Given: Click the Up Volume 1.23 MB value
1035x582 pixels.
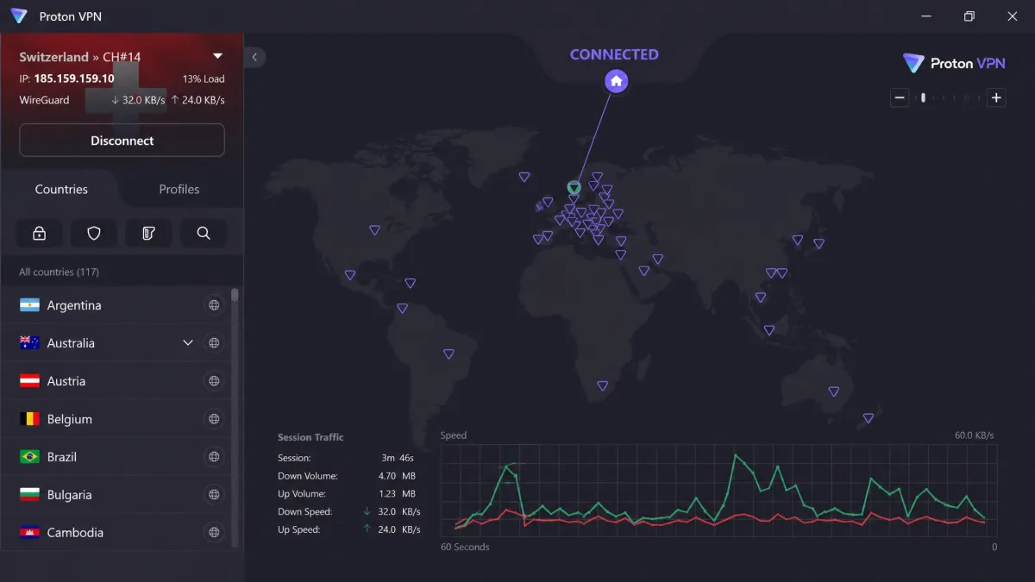Looking at the screenshot, I should point(397,494).
